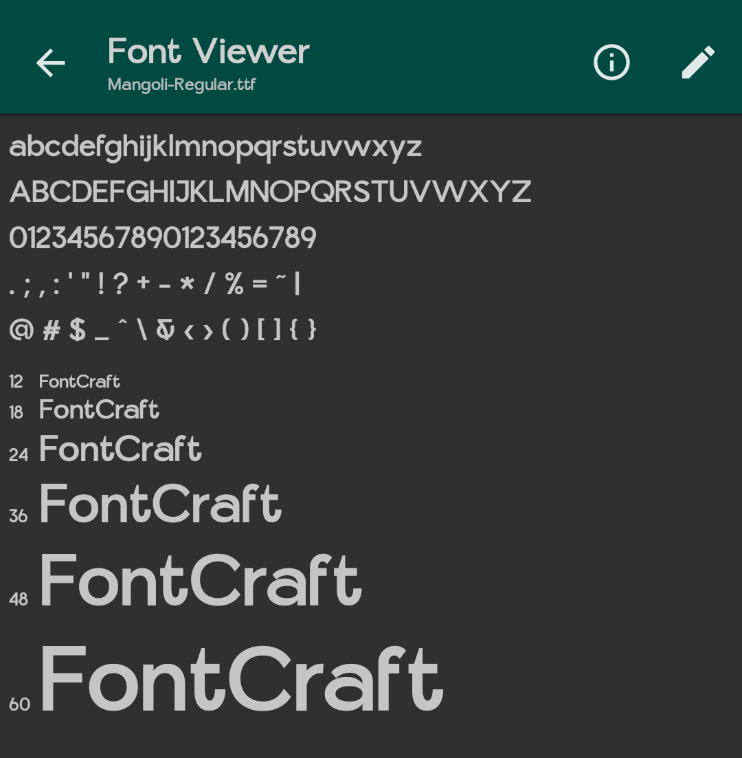Click the size label 48
Viewport: 742px width, 758px height.
tap(19, 599)
